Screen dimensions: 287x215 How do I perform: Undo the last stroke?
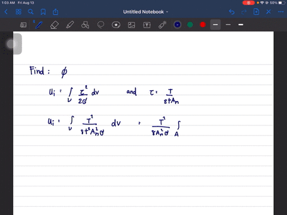pyautogui.click(x=231, y=12)
